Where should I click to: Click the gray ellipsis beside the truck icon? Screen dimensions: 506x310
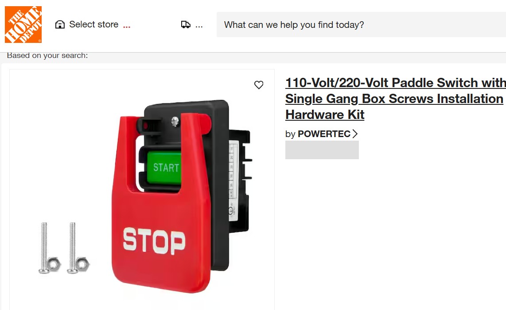coord(199,27)
